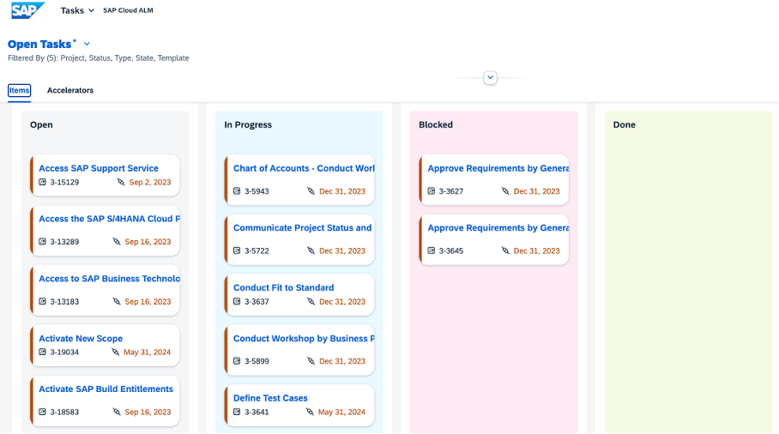Click task ID 3-3641
Viewport: 779px width, 434px height.
click(x=257, y=412)
